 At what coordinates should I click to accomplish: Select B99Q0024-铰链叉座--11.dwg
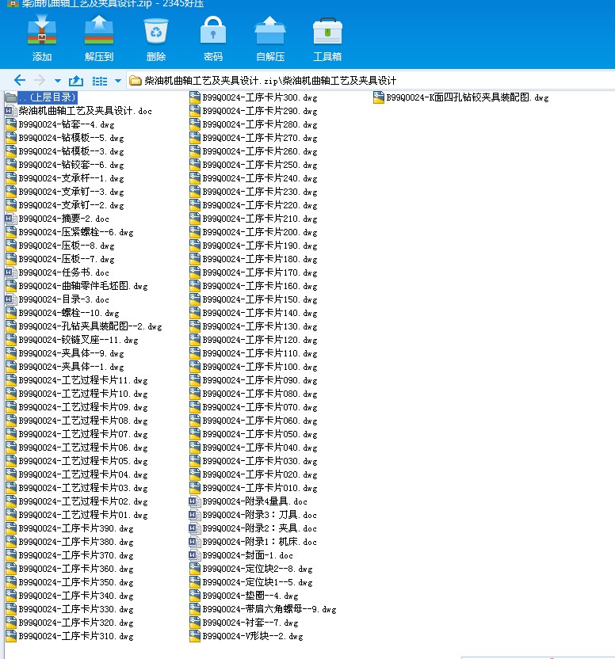pyautogui.click(x=71, y=340)
